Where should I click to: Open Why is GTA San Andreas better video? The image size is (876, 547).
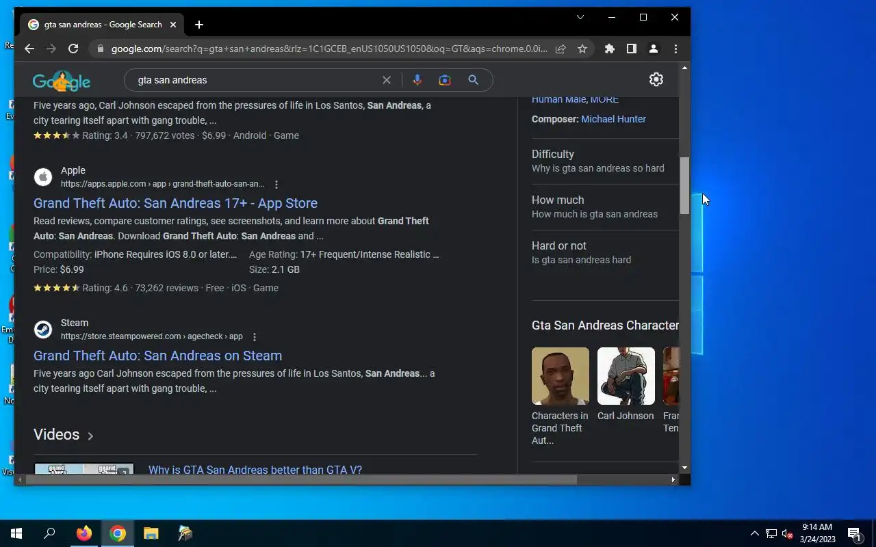255,470
